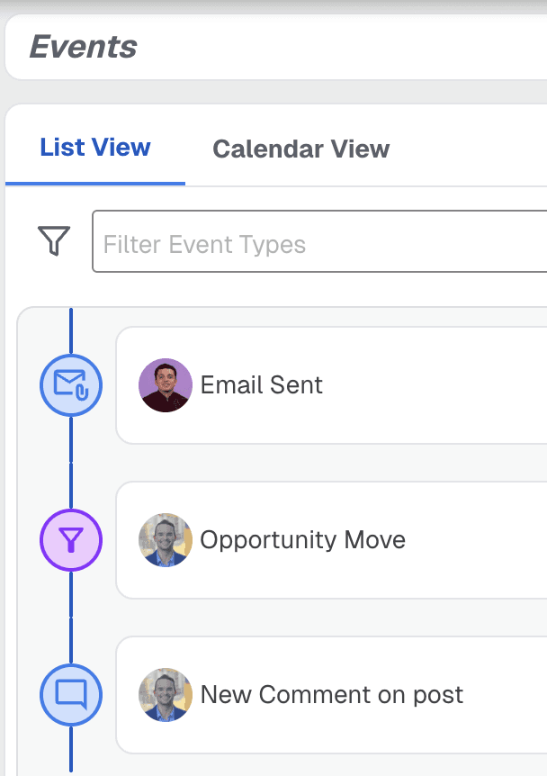Click the avatar beside Opportunity Move

(166, 540)
